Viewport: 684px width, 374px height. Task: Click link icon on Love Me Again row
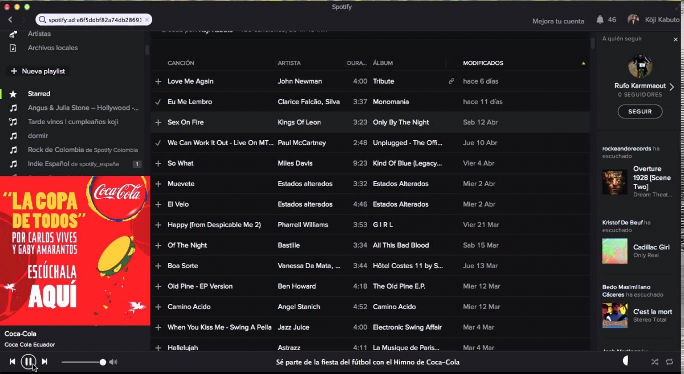(451, 81)
